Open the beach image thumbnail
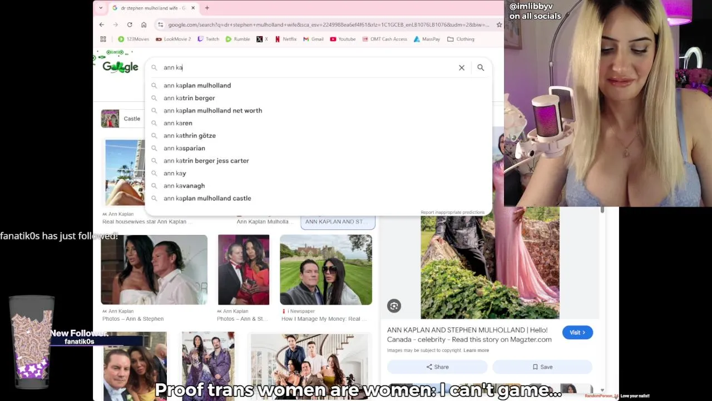The image size is (712, 401). pos(125,173)
